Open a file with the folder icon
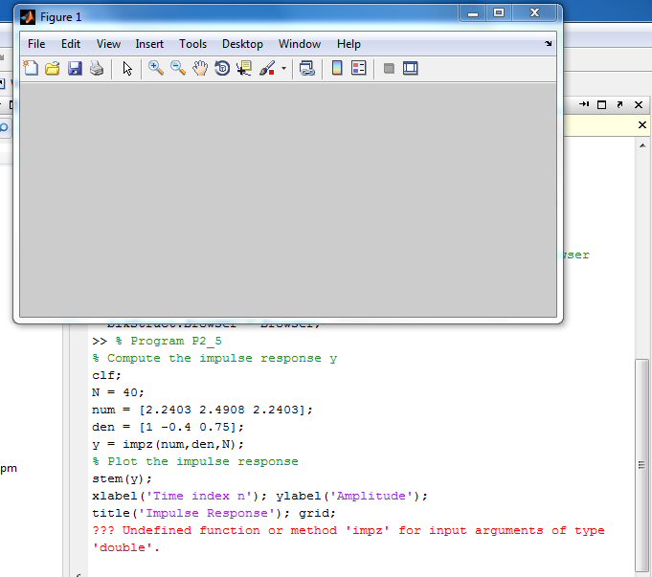The image size is (652, 577). (x=53, y=69)
